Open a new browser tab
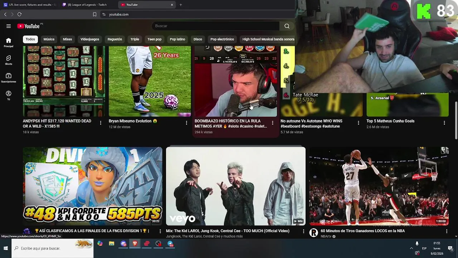The image size is (458, 258). 181,5
